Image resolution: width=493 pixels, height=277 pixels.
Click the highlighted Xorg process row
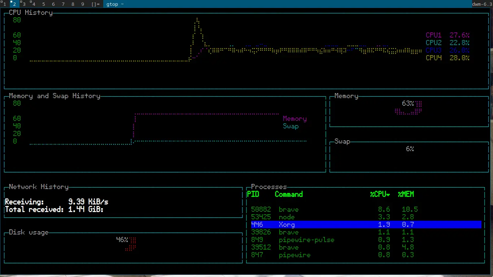(287, 225)
